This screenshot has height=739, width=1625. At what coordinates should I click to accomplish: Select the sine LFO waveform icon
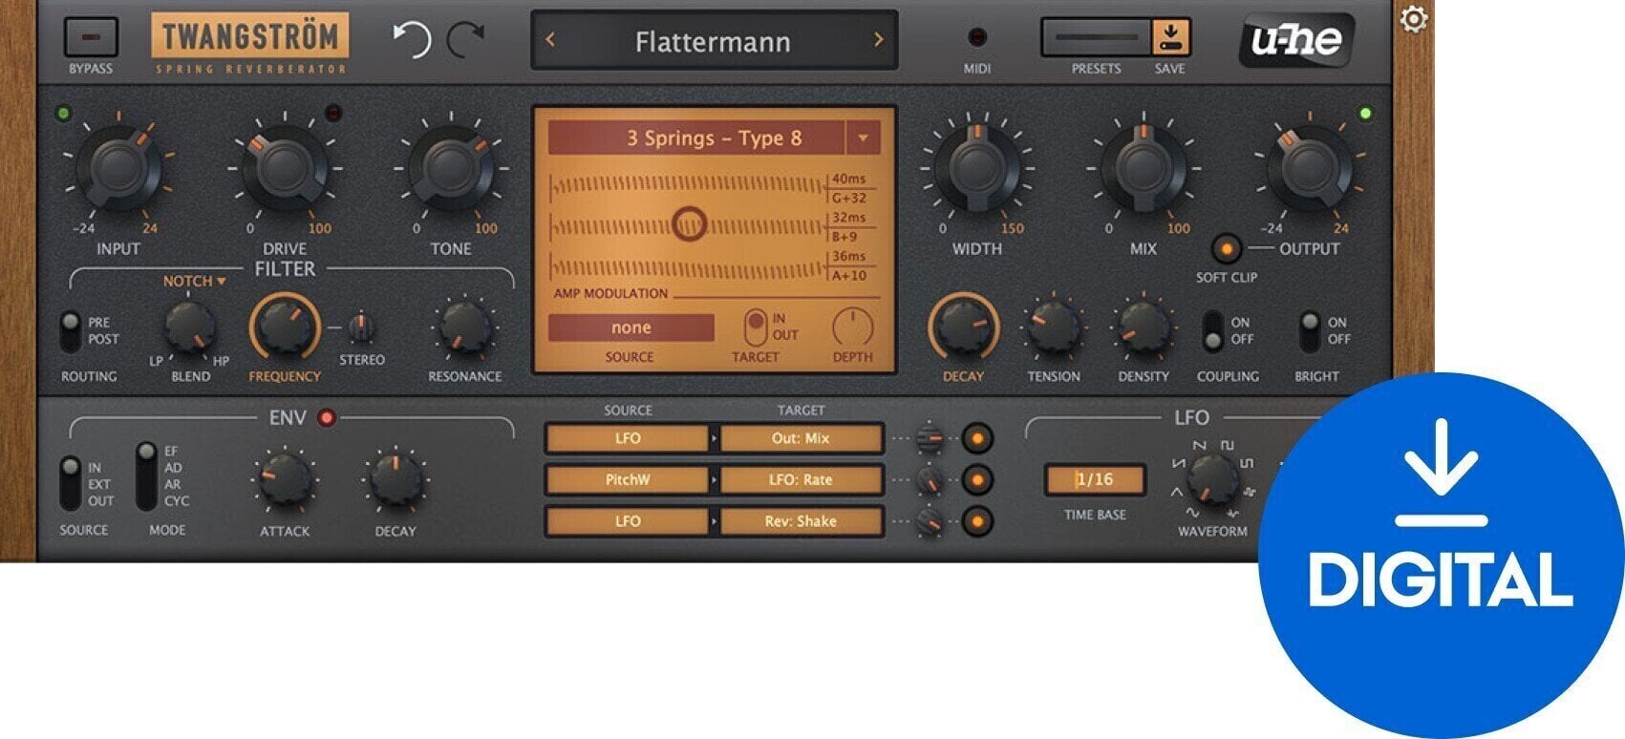pyautogui.click(x=1192, y=513)
